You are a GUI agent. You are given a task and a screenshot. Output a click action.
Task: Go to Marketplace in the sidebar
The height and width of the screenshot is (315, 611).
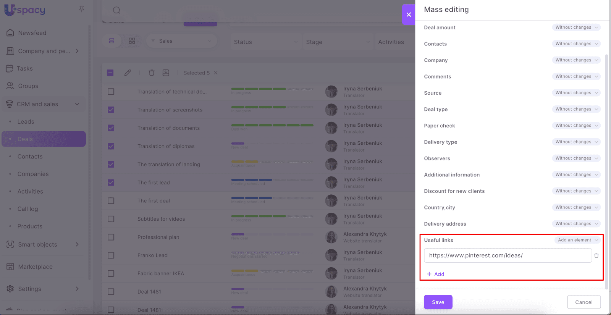pyautogui.click(x=35, y=267)
